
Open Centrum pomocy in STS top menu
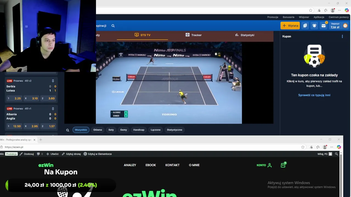[x=339, y=17]
